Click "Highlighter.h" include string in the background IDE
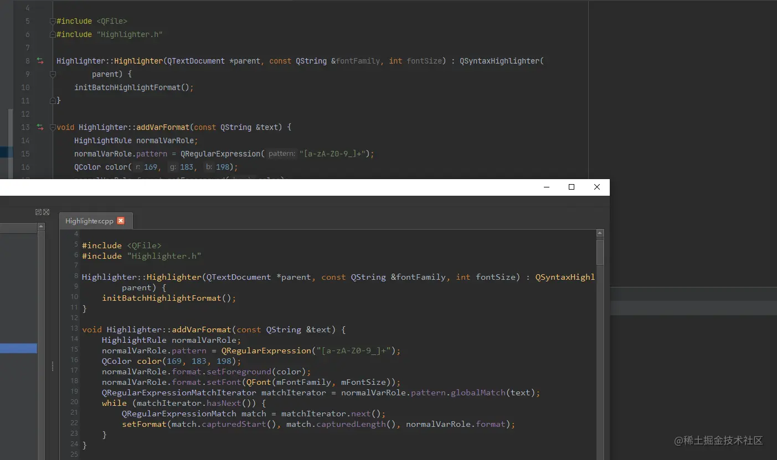This screenshot has height=460, width=777. 130,34
